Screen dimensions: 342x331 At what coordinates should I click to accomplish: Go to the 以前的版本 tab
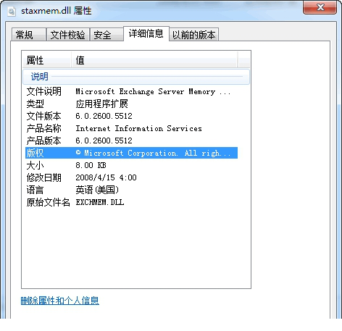[x=193, y=35]
